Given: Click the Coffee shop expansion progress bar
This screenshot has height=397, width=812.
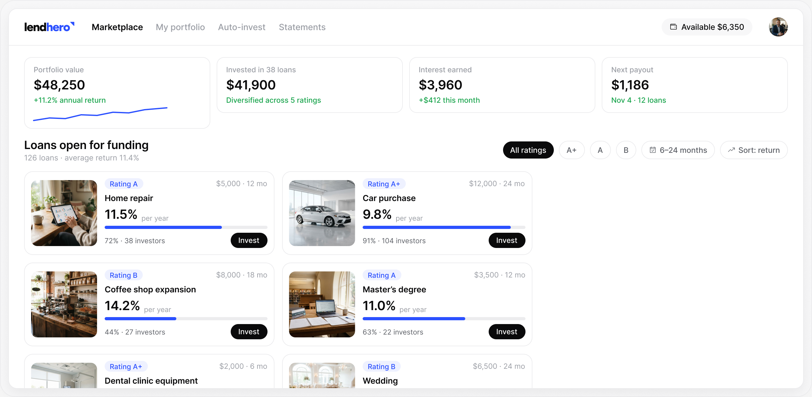Looking at the screenshot, I should click(186, 319).
